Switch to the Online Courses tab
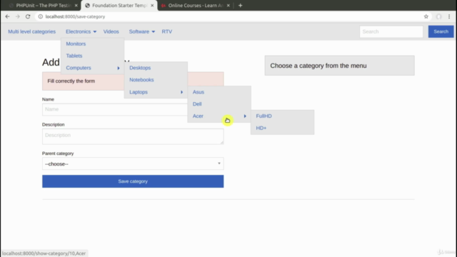 [x=196, y=6]
